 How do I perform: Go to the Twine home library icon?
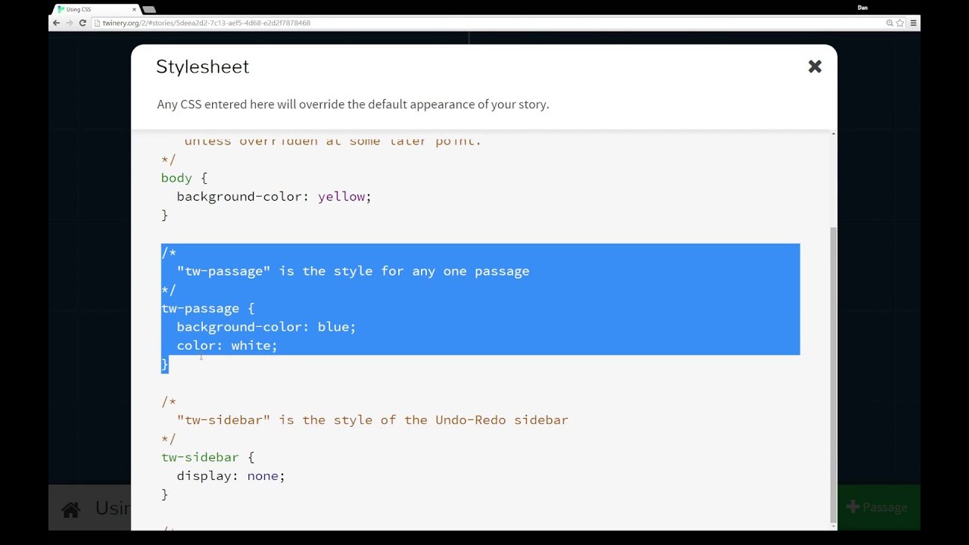pos(70,509)
